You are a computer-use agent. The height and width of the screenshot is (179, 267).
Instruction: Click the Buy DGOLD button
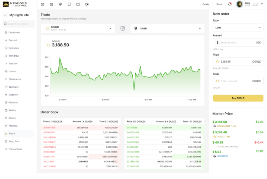238,98
